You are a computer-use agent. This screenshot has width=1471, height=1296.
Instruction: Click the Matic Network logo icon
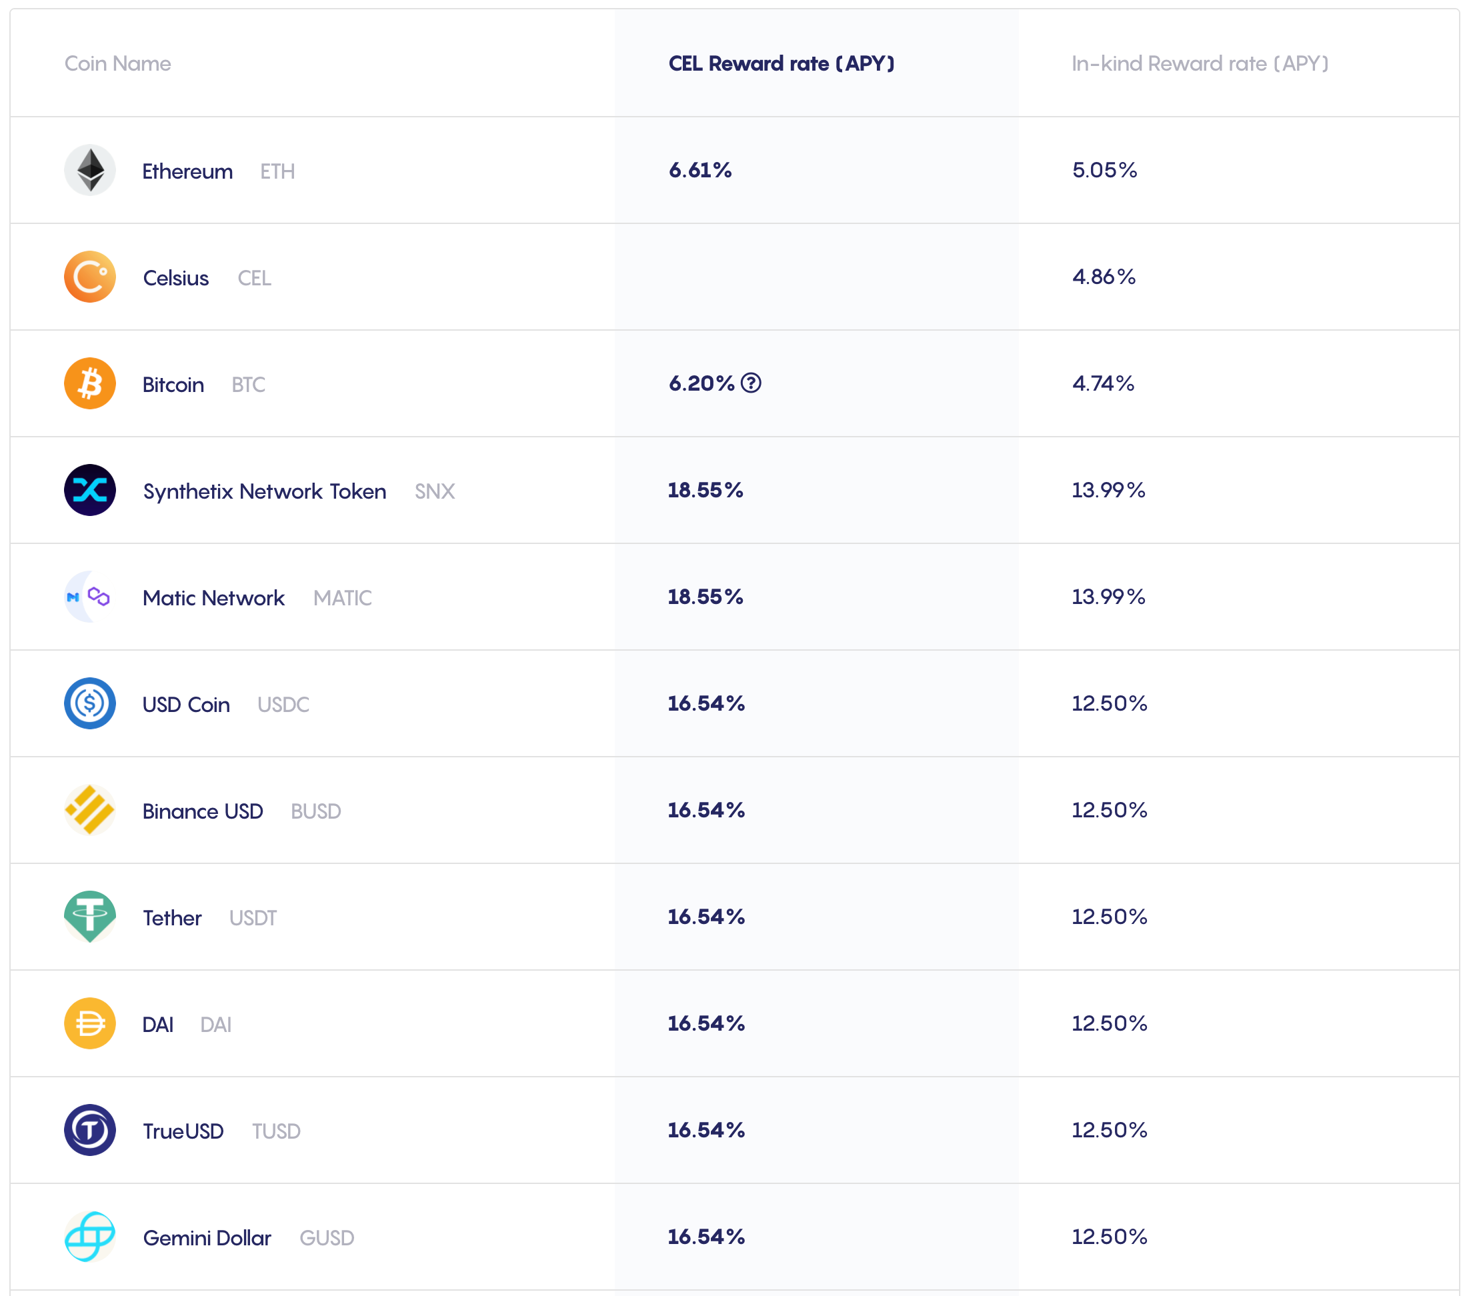point(90,597)
